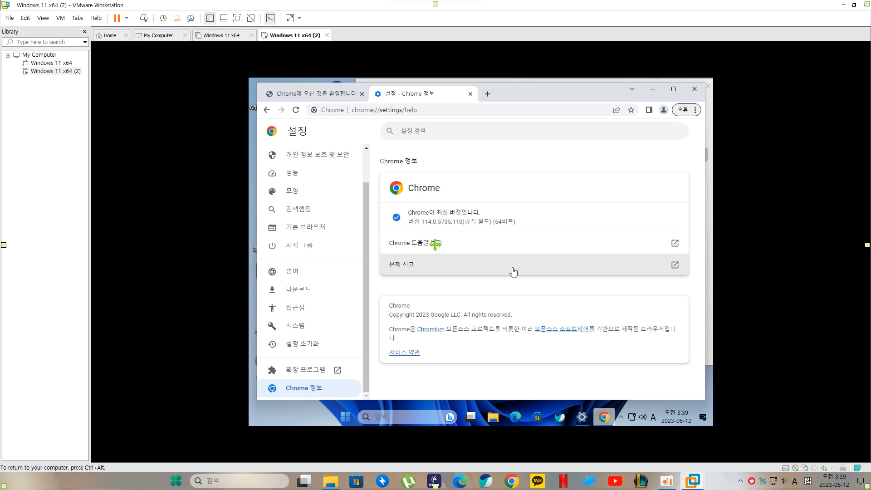The image size is (871, 490).
Task: Toggle VMware Unity mode icon
Action: coord(251,18)
